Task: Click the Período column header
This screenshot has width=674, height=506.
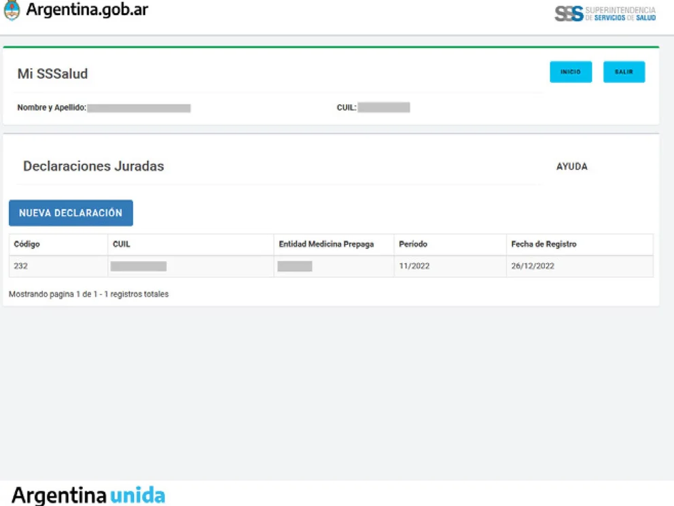Action: [413, 244]
